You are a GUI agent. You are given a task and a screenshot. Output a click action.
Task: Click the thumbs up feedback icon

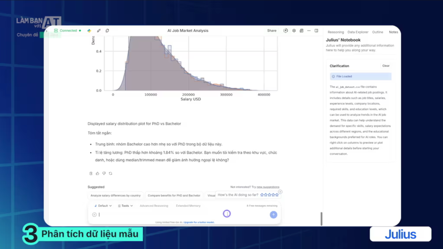coord(97,174)
